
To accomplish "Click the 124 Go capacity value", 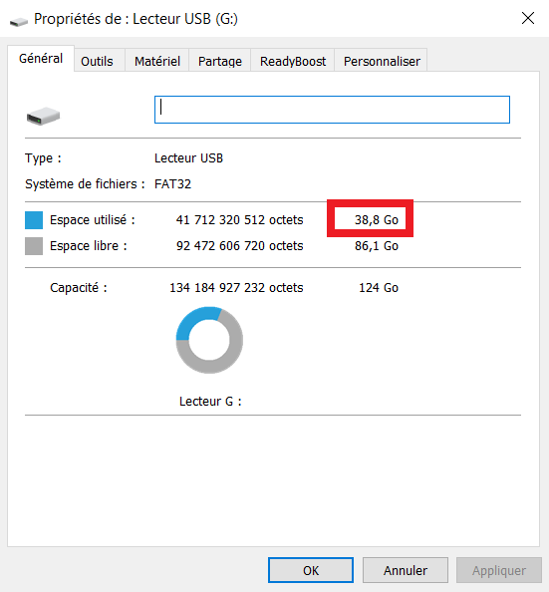I will coord(379,288).
